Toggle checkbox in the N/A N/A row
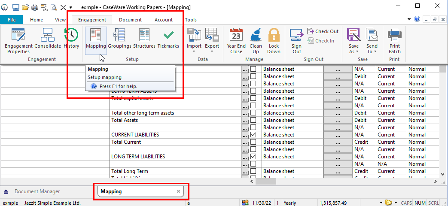The width and height of the screenshot is (448, 206). point(253,164)
